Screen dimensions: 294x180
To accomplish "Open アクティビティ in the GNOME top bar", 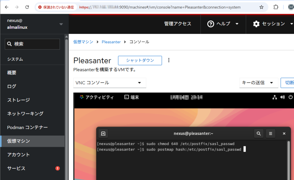I will tap(96, 97).
